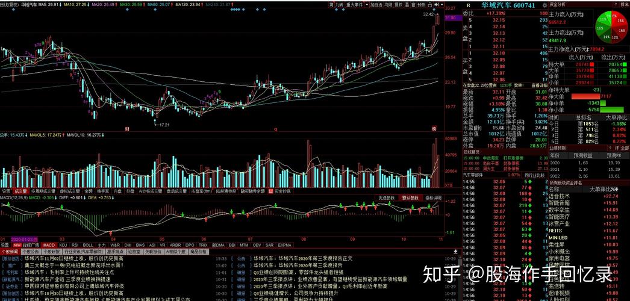Select the AI立桩成交量 tab

click(x=150, y=191)
